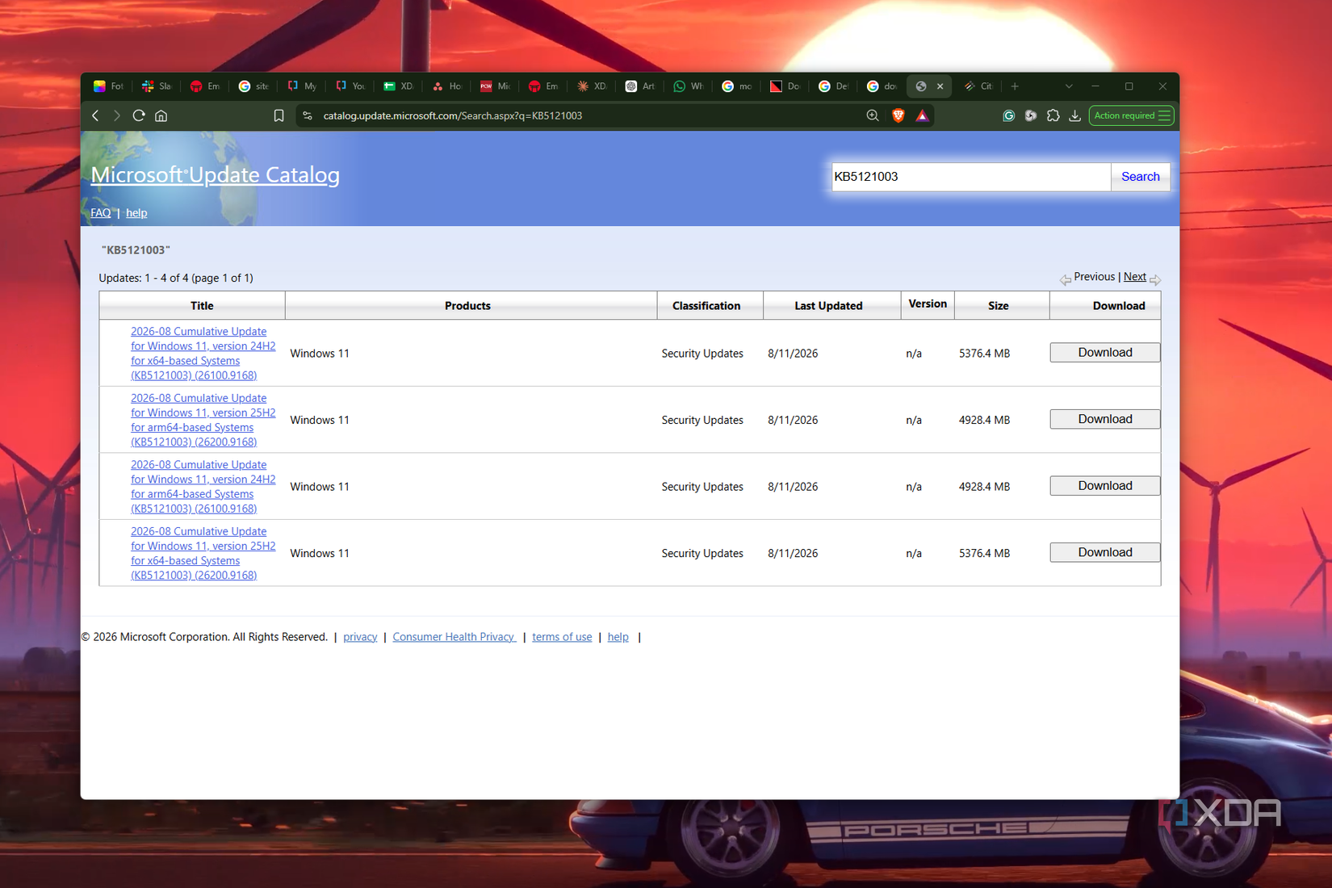Switch to the WhatsApp tab
1332x888 pixels.
pos(689,86)
